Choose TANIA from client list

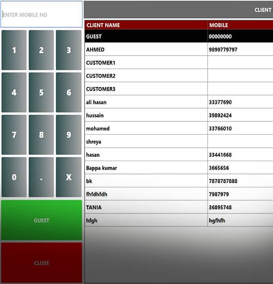tap(179, 207)
